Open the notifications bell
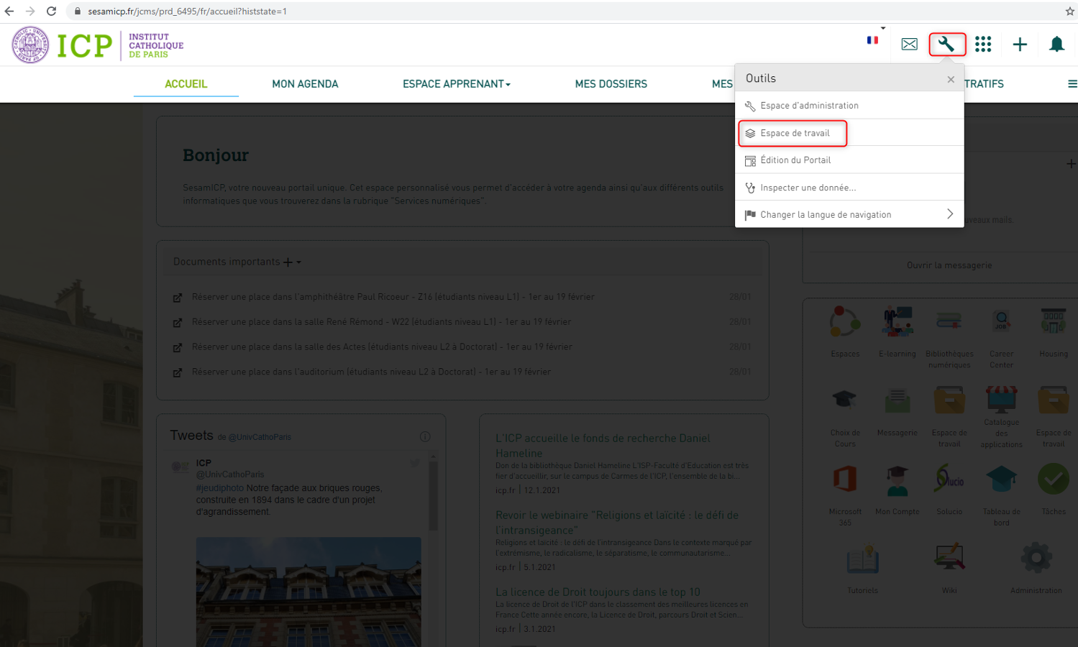The width and height of the screenshot is (1078, 647). pos(1056,45)
